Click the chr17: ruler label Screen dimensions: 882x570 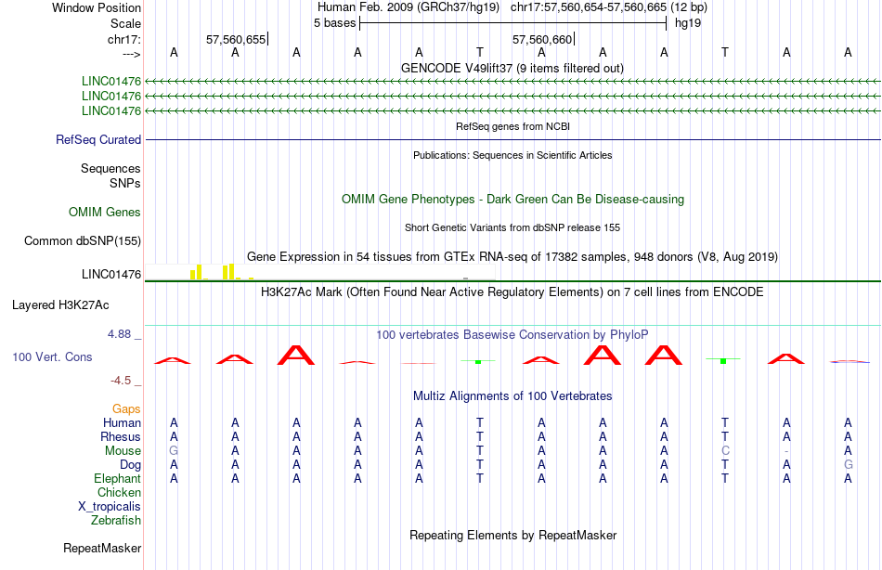[x=124, y=39]
